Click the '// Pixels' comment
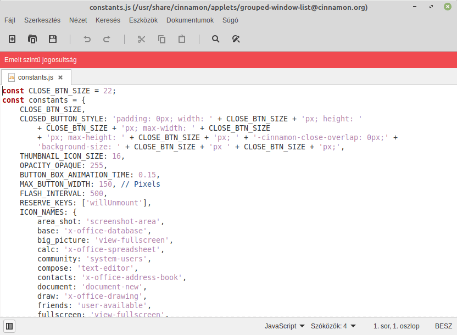 141,184
